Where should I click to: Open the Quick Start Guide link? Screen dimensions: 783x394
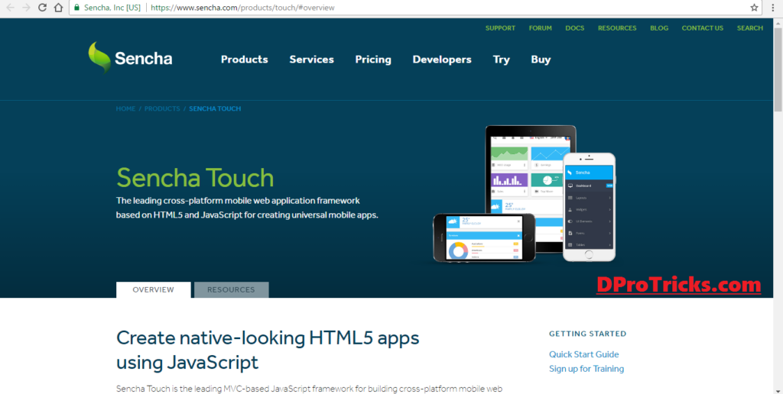point(583,354)
